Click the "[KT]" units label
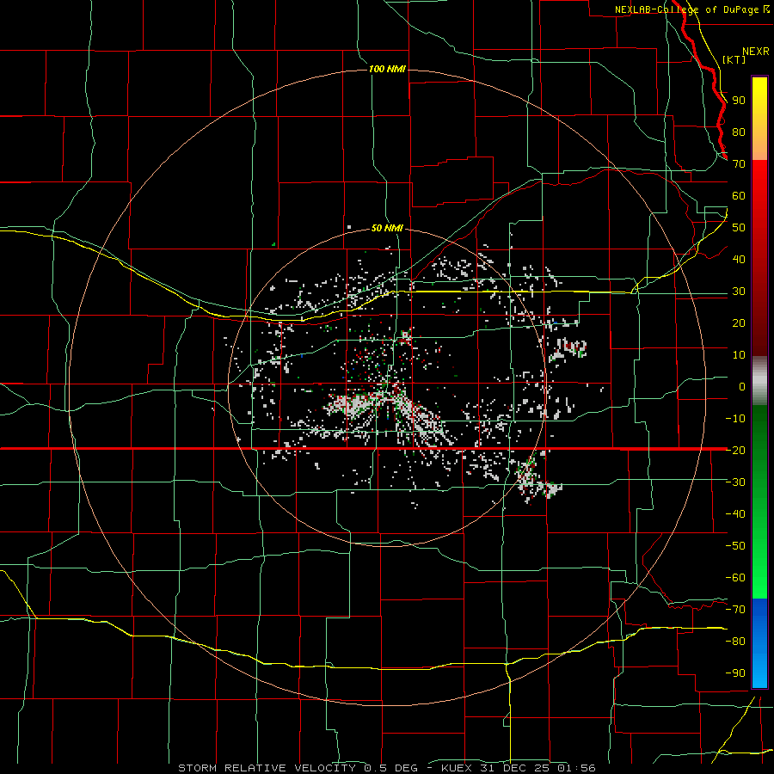774x774 pixels. [x=734, y=59]
